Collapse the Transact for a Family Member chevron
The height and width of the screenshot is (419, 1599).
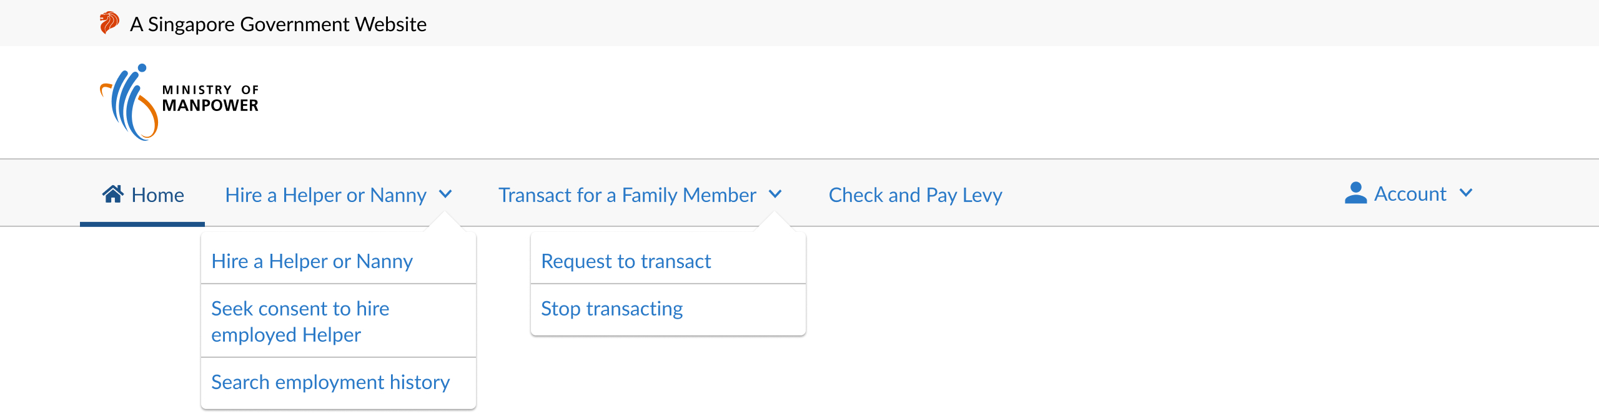click(x=775, y=194)
